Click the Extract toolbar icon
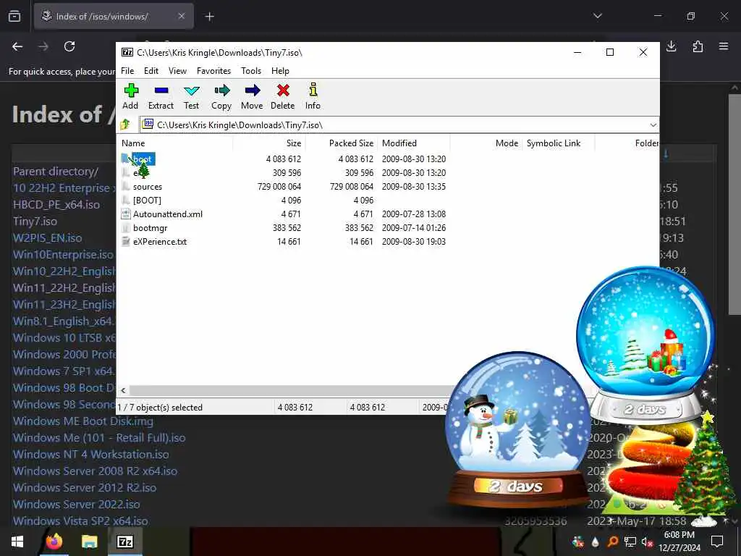The width and height of the screenshot is (741, 556). tap(161, 96)
